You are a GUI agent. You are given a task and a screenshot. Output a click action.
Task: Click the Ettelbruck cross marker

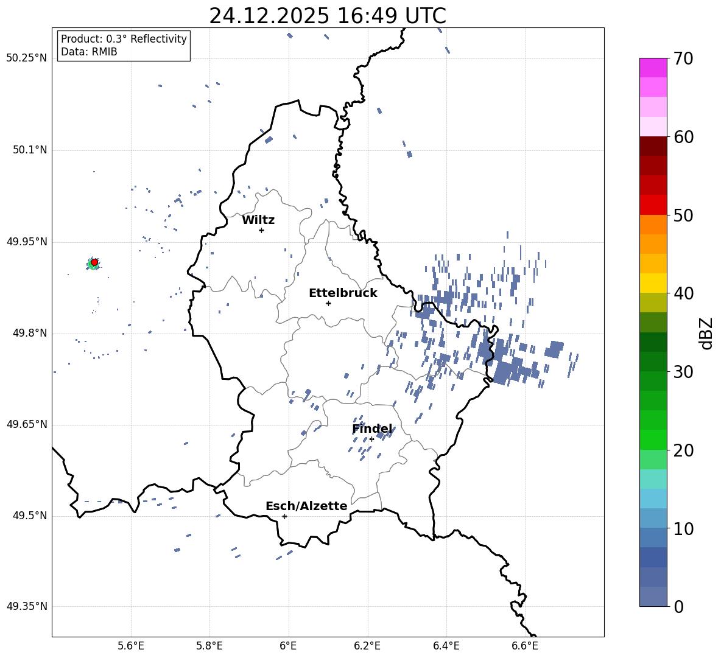click(328, 303)
